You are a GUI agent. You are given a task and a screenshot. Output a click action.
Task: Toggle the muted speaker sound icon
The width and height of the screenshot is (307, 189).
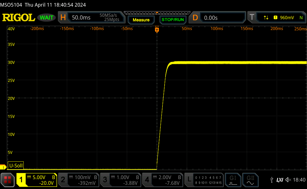288,180
